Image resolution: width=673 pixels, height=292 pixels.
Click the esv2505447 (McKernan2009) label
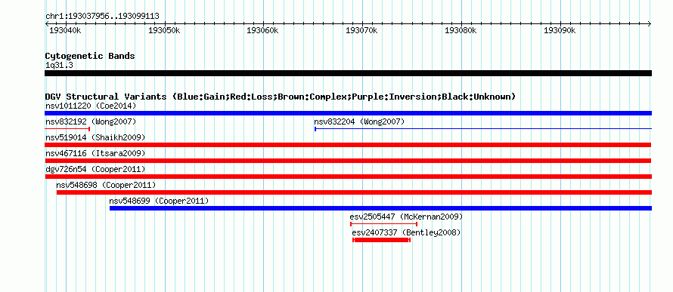pyautogui.click(x=406, y=217)
